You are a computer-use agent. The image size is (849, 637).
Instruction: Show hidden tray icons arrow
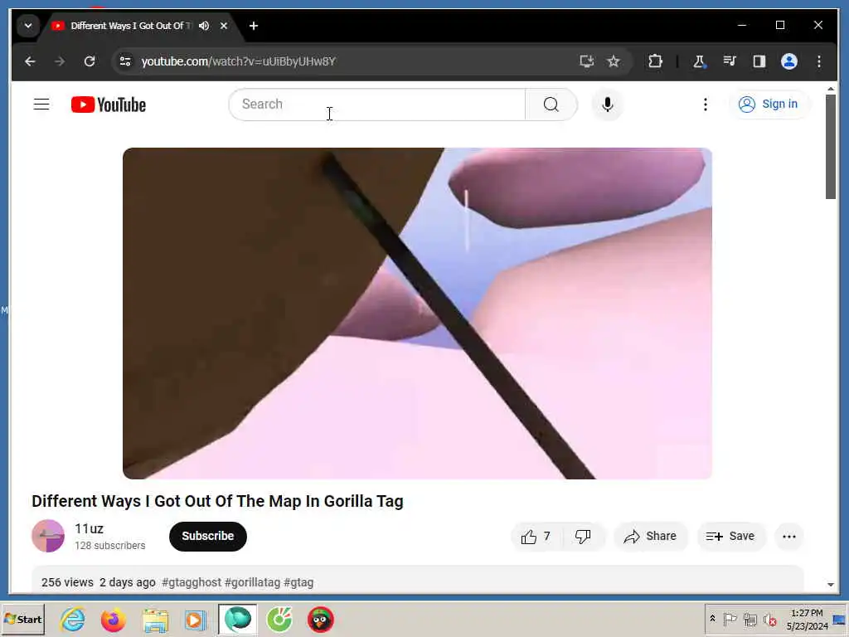(x=712, y=619)
